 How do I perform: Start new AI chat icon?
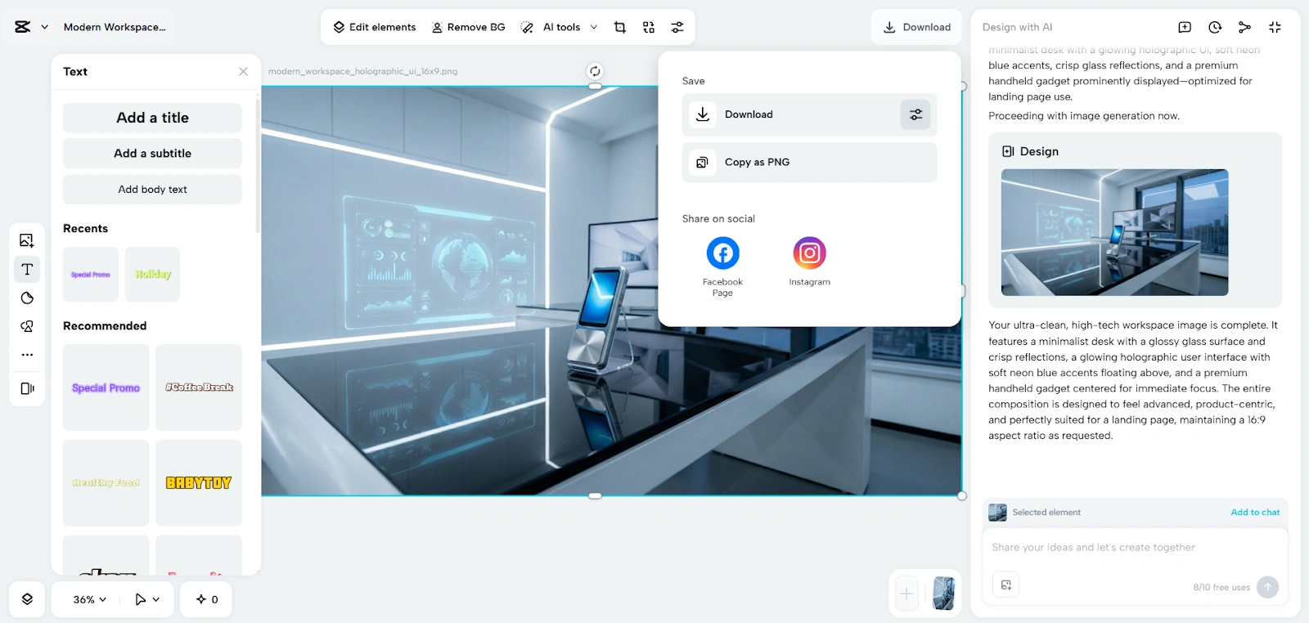(1185, 27)
